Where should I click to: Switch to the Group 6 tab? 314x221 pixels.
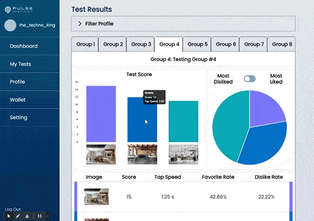226,44
